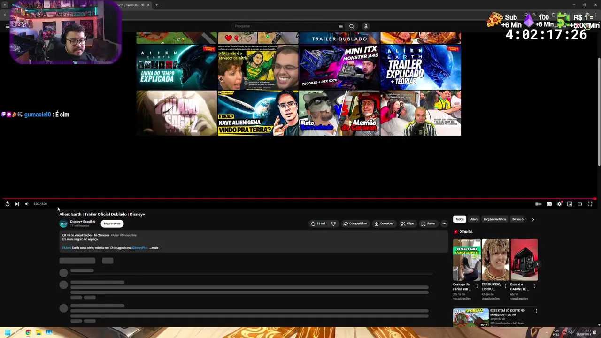
Task: Open Alien Earth Trailer Explicado + Teorias suggestion
Action: tap(421, 67)
